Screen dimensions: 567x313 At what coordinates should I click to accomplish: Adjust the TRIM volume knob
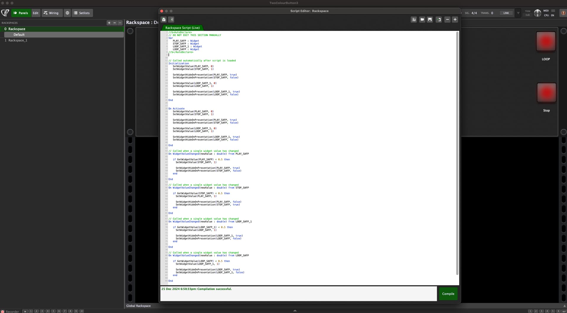coord(537,13)
